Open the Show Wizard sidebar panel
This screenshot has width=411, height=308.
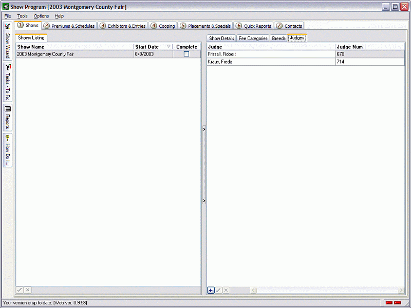tap(8, 41)
